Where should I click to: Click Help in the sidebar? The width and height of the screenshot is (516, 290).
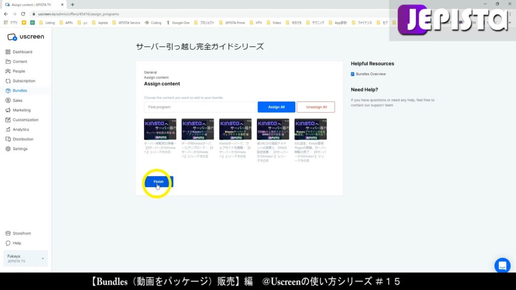(x=17, y=243)
